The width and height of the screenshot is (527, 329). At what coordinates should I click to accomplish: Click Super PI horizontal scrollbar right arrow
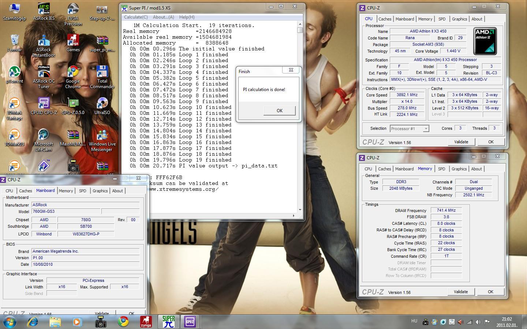[293, 216]
